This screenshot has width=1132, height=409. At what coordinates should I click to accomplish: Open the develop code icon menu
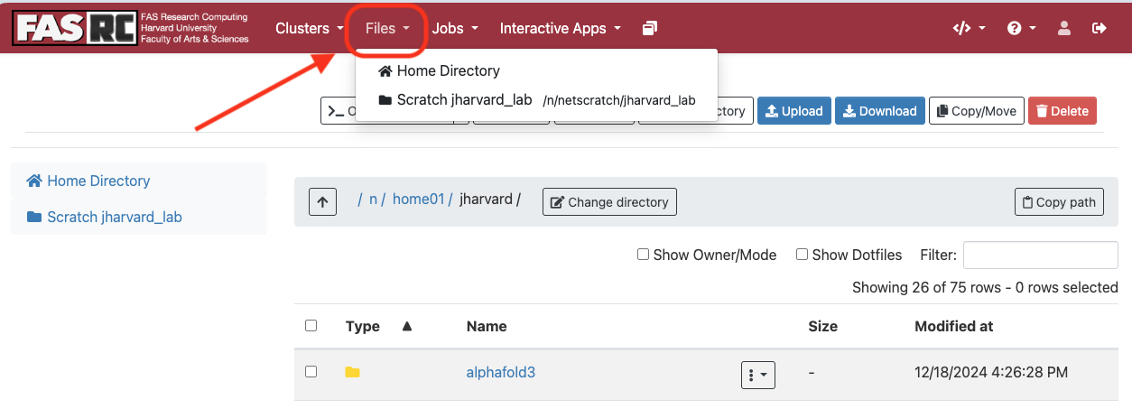tap(969, 29)
